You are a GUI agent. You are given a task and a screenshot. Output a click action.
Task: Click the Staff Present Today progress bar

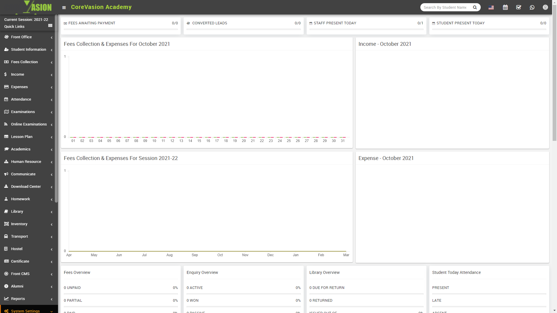click(x=366, y=29)
